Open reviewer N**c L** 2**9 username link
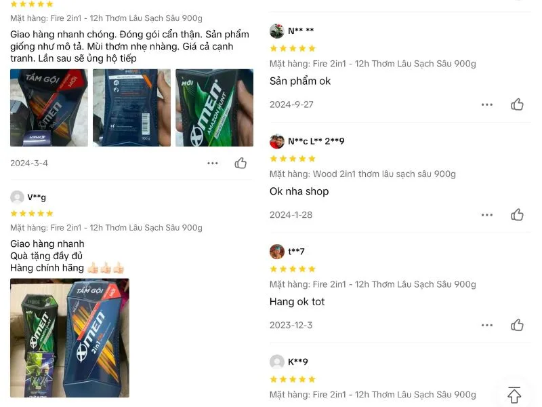 316,141
